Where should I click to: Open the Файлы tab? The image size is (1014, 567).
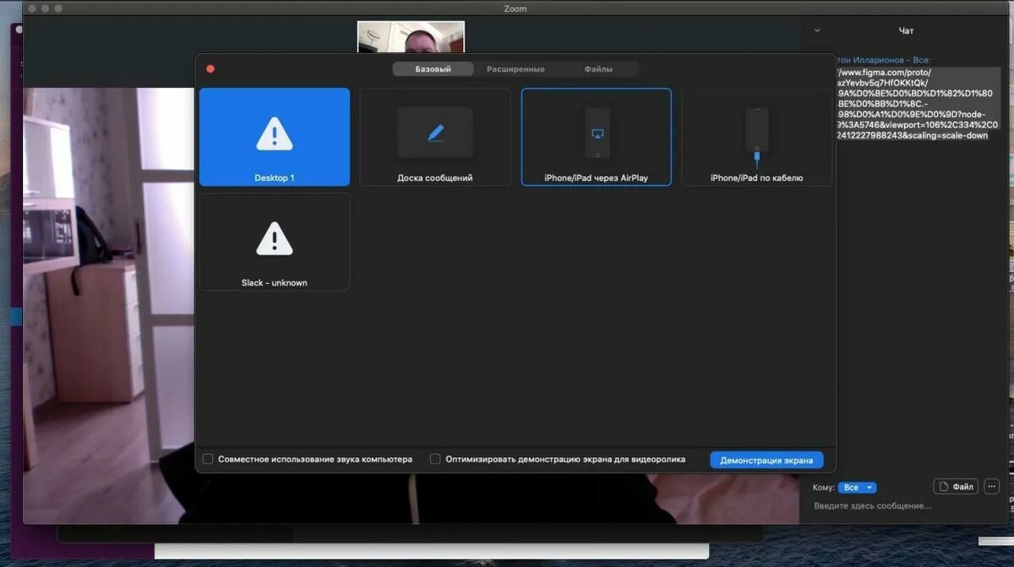tap(598, 69)
